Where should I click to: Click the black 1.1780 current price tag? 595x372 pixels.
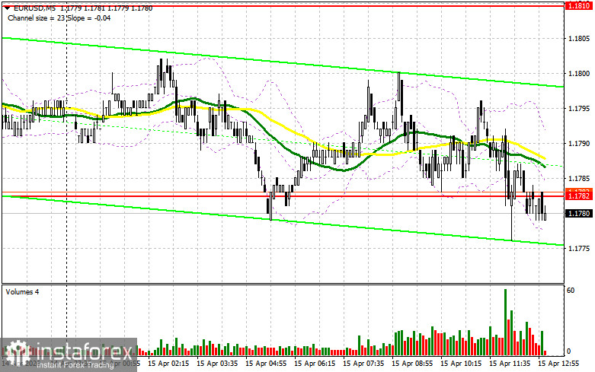click(578, 214)
